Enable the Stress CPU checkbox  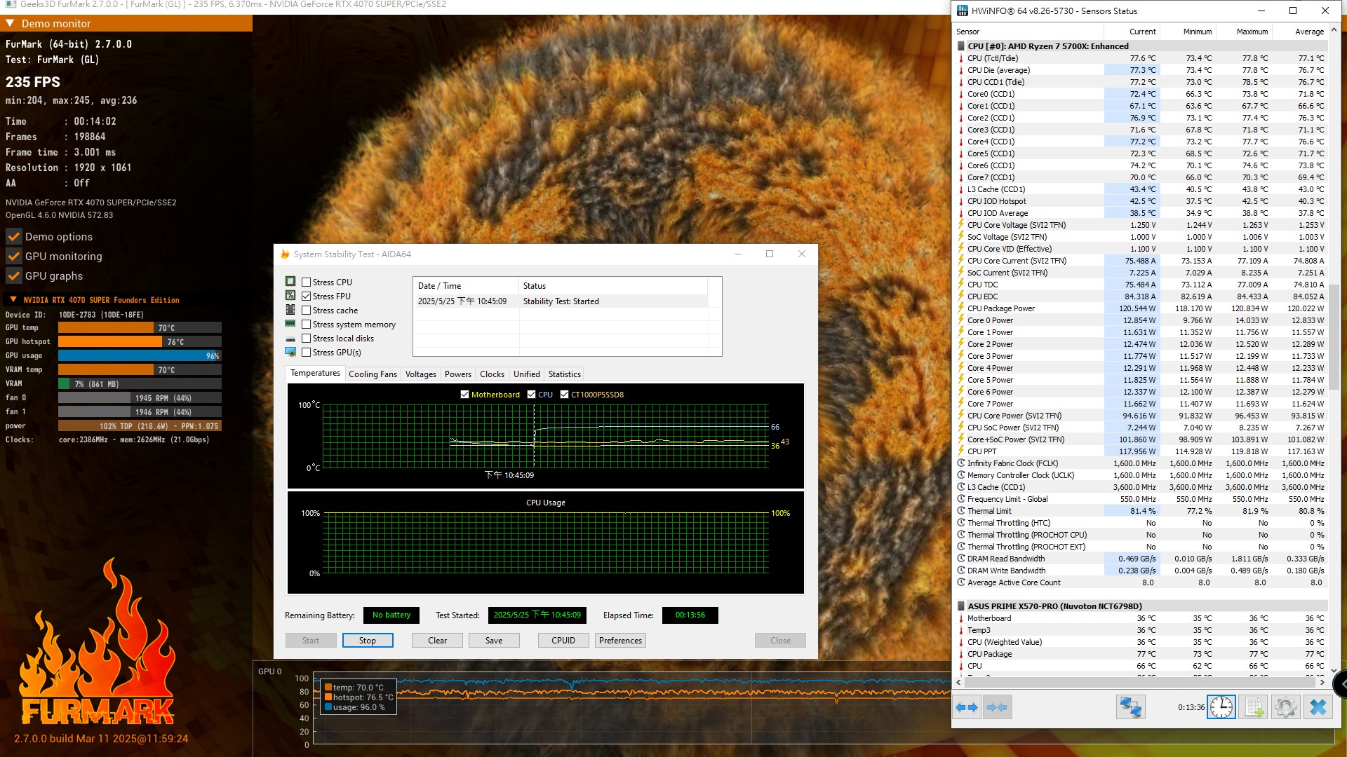pos(306,282)
